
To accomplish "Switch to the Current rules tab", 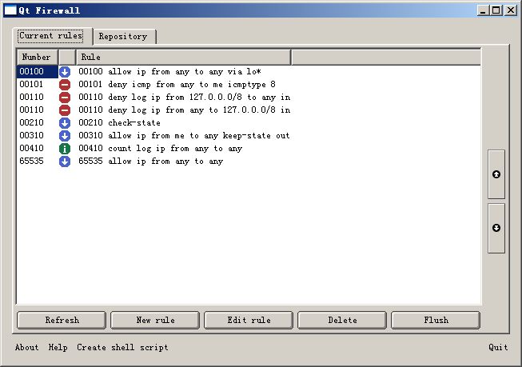I will (51, 36).
